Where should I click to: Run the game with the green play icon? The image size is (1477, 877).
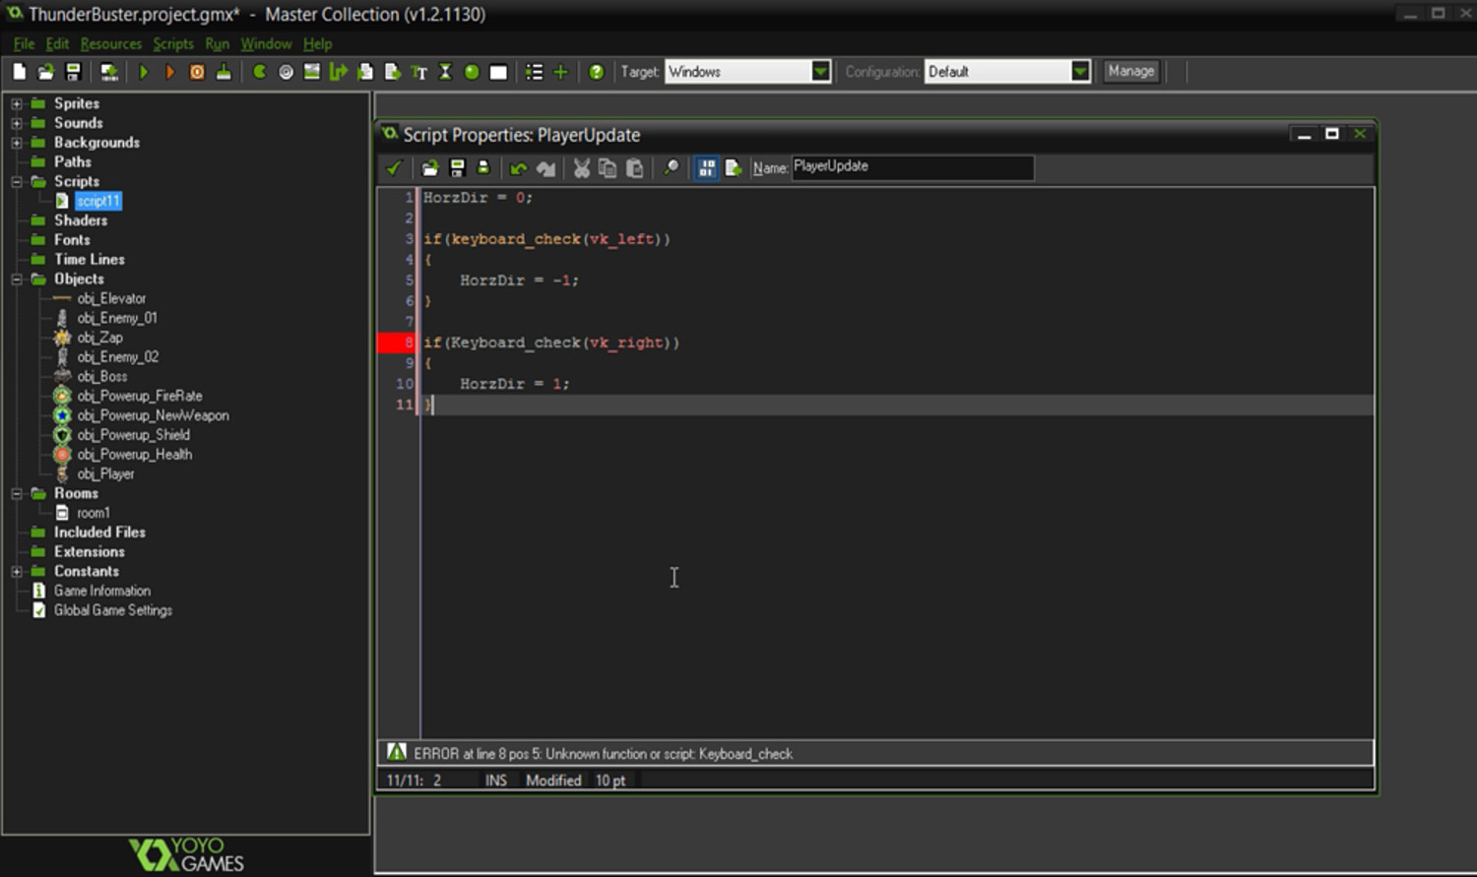pos(144,71)
